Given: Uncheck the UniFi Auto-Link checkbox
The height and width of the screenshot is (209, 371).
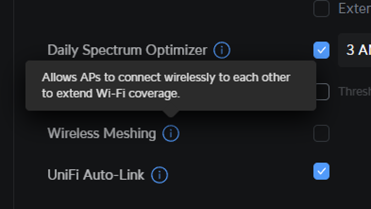Looking at the screenshot, I should point(321,171).
